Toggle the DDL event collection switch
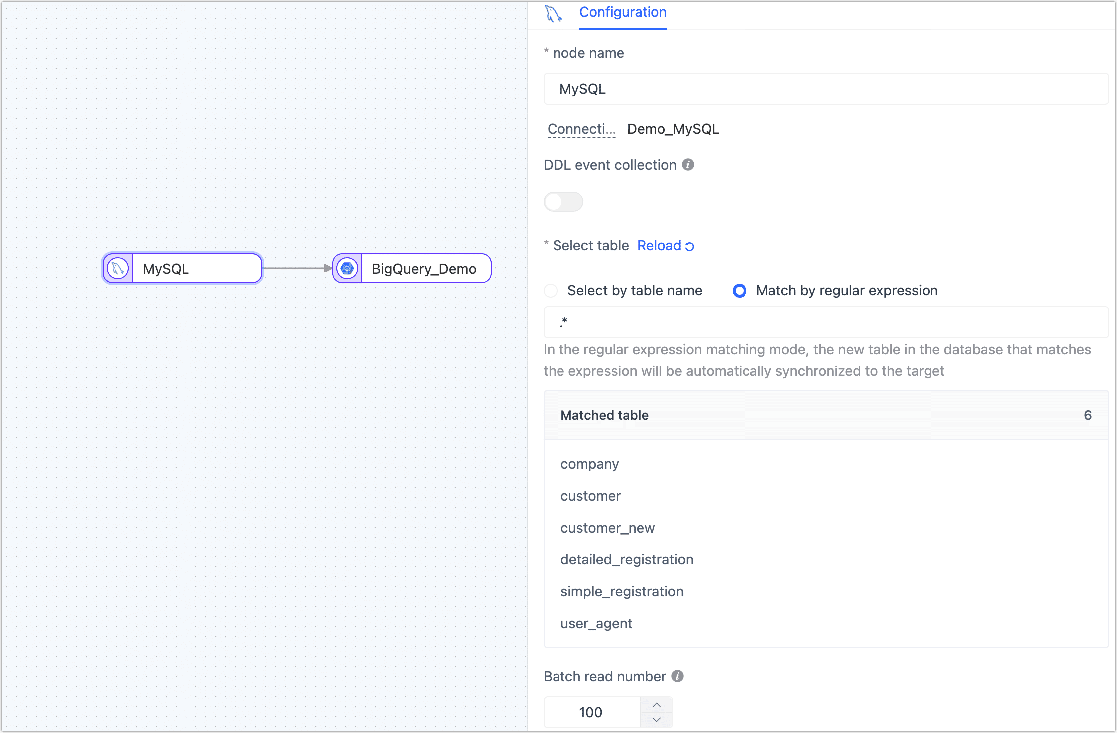This screenshot has width=1117, height=733. click(563, 202)
